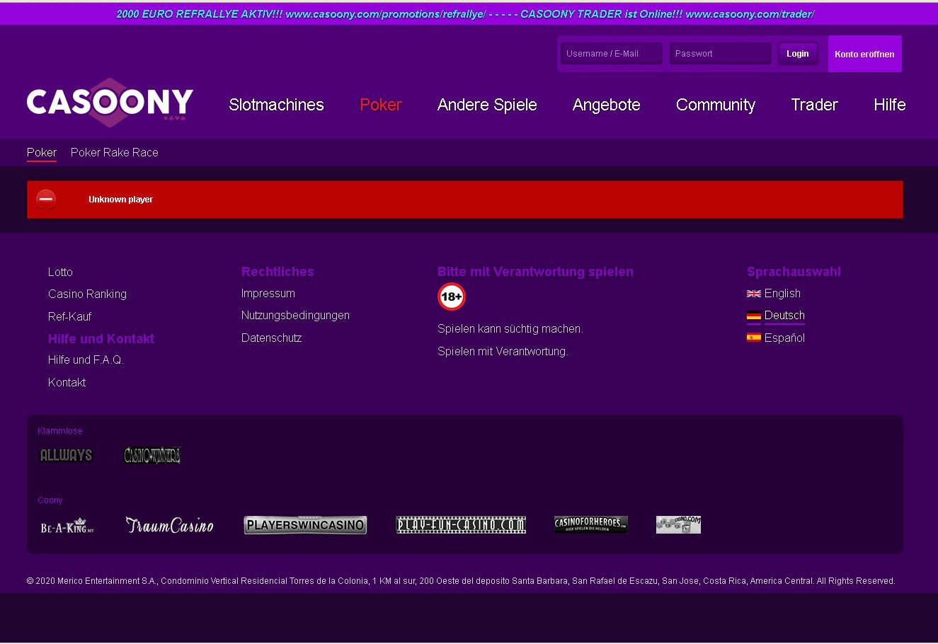Switch language to Español
This screenshot has height=644, width=938.
[x=784, y=338]
